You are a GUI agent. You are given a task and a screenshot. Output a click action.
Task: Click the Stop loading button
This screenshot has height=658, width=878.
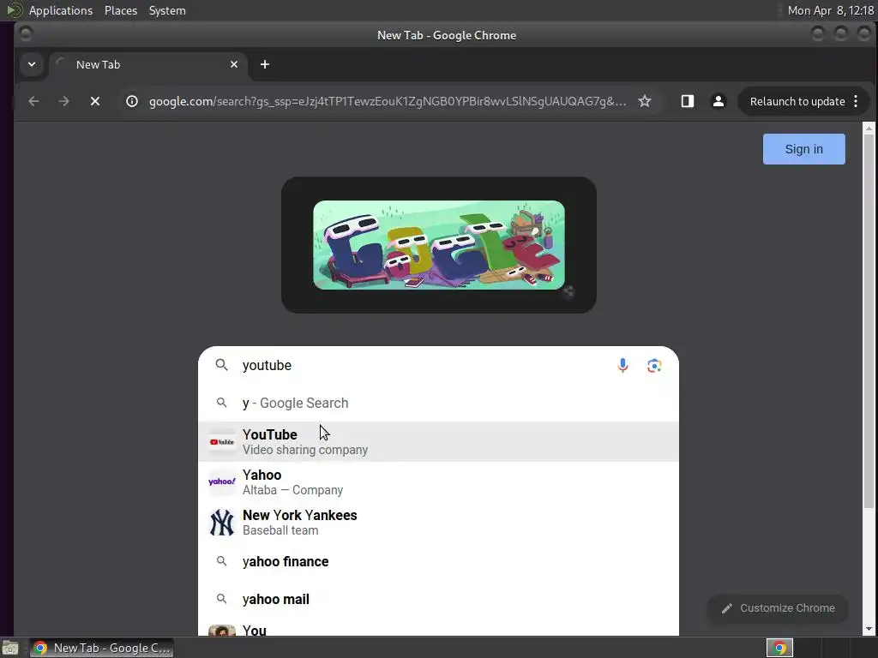tap(95, 101)
